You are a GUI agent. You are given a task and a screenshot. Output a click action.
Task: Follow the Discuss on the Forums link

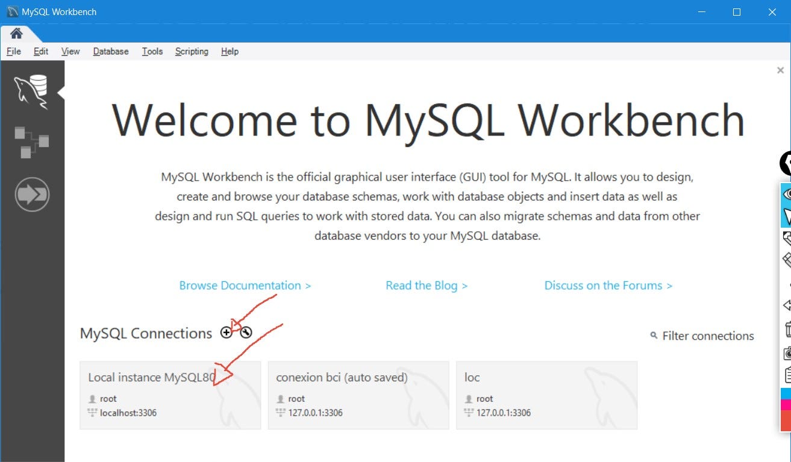(x=608, y=286)
